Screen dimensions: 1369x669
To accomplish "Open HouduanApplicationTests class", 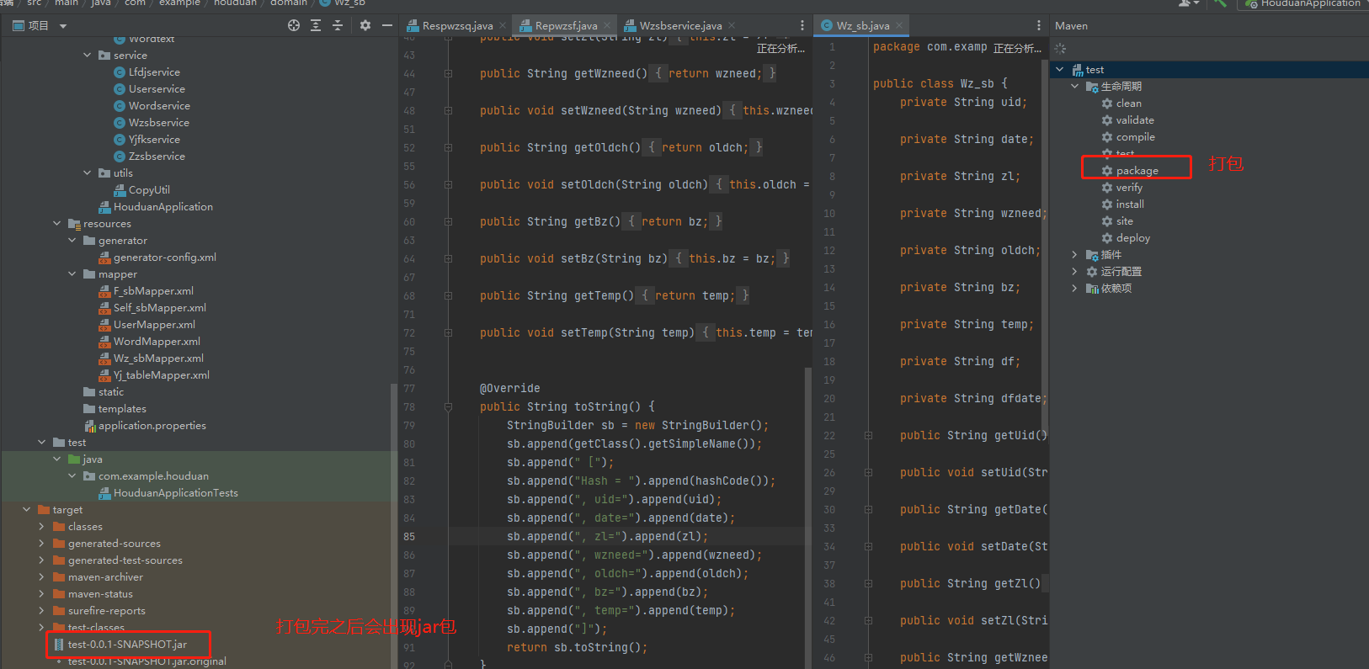I will [168, 493].
